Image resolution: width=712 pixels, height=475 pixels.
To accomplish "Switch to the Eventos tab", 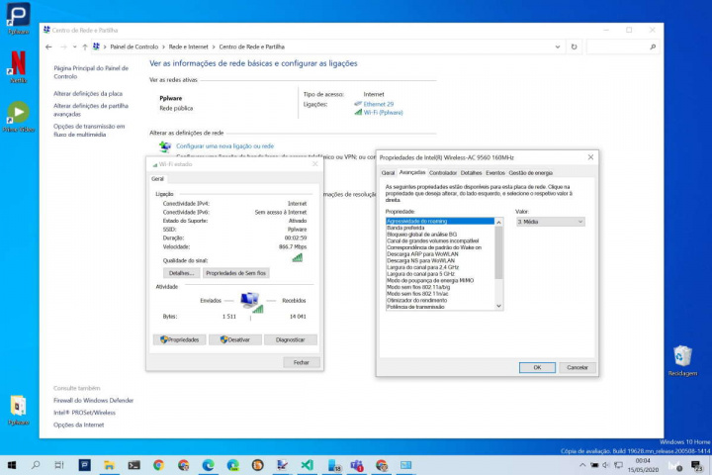I will click(x=495, y=172).
